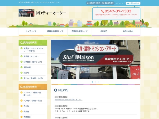159x119 pixels.
Task: Click green bullet beside 貸駐車場
Action: [x=21, y=67]
